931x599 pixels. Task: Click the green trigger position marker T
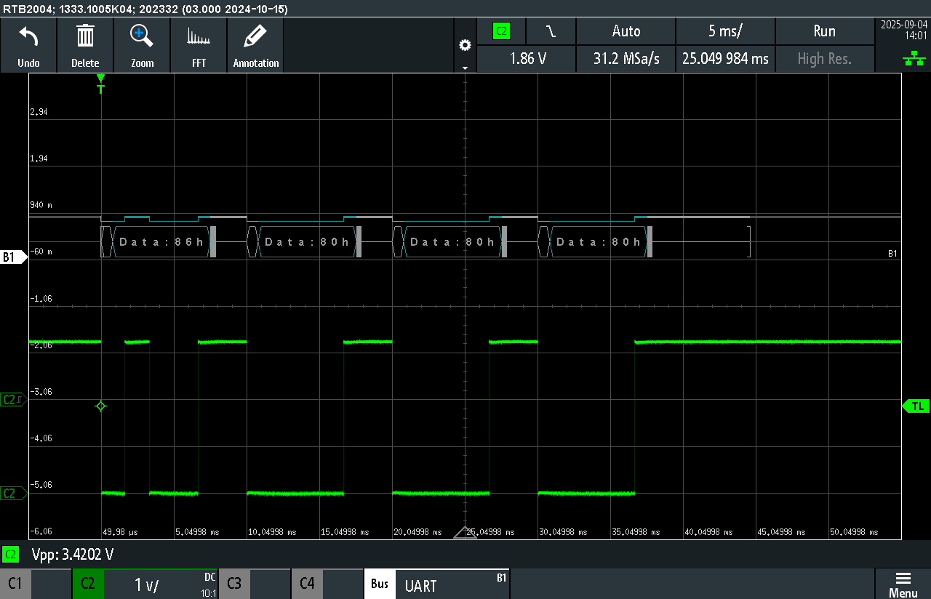(x=100, y=84)
